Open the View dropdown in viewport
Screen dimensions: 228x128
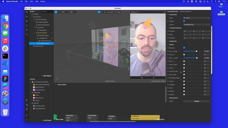pyautogui.click(x=64, y=12)
